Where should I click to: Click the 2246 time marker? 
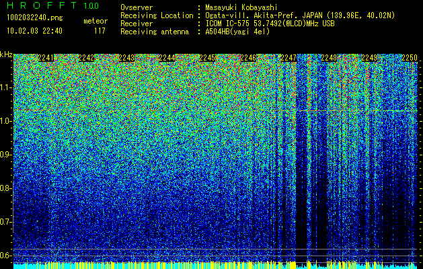pos(248,58)
